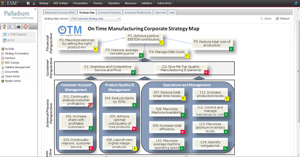
Task: Click yellow status indicator on F4 objective
Action: [x=187, y=56]
